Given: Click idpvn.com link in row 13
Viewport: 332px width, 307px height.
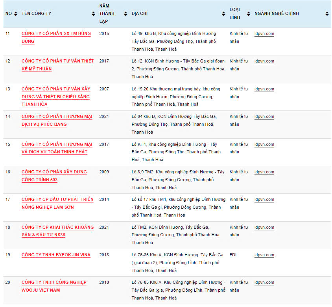Looking at the screenshot, I should coord(264,89).
